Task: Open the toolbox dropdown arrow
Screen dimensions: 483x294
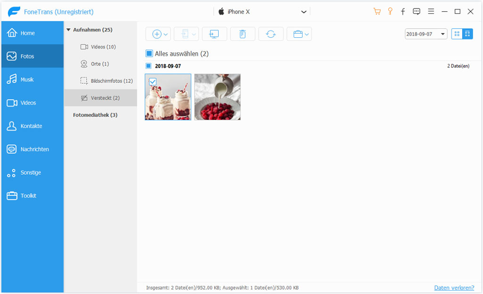Action: 307,34
